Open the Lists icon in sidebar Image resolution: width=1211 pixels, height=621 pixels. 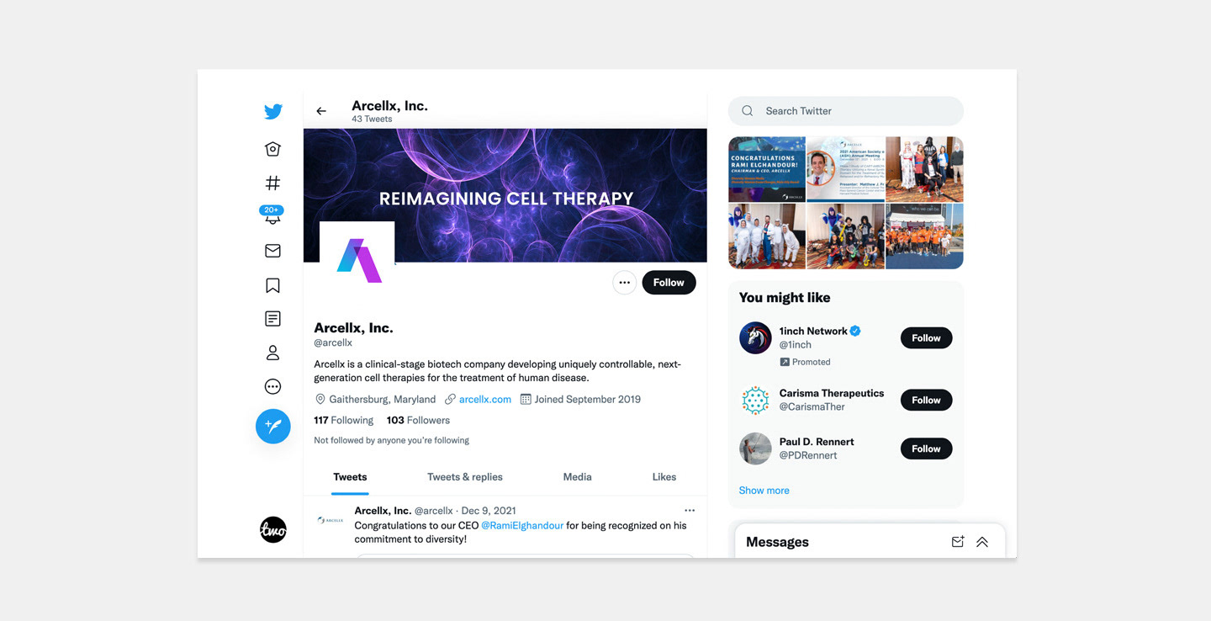272,319
